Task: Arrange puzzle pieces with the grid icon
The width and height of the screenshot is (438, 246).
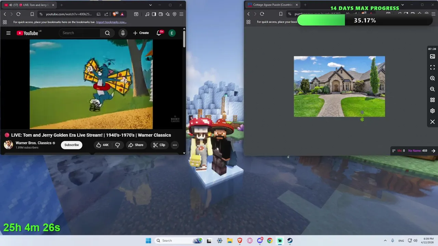Action: [x=433, y=100]
